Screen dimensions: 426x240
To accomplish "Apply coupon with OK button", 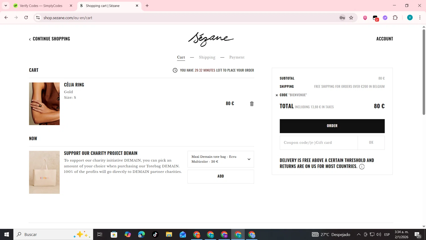I will (x=371, y=142).
